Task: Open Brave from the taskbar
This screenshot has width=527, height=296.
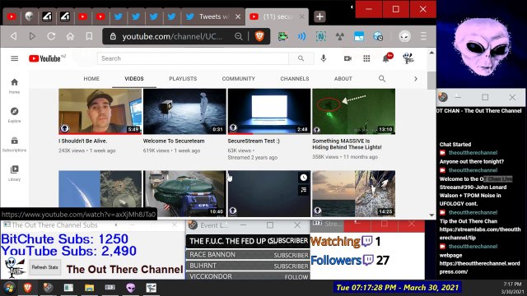Action: 28,288
